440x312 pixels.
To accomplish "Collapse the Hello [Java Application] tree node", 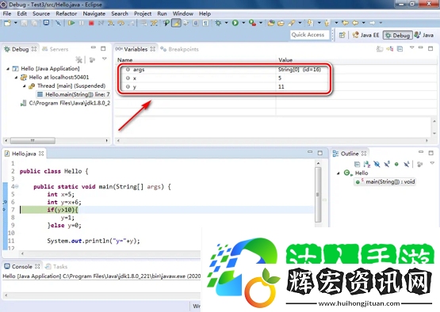I will click(x=8, y=69).
